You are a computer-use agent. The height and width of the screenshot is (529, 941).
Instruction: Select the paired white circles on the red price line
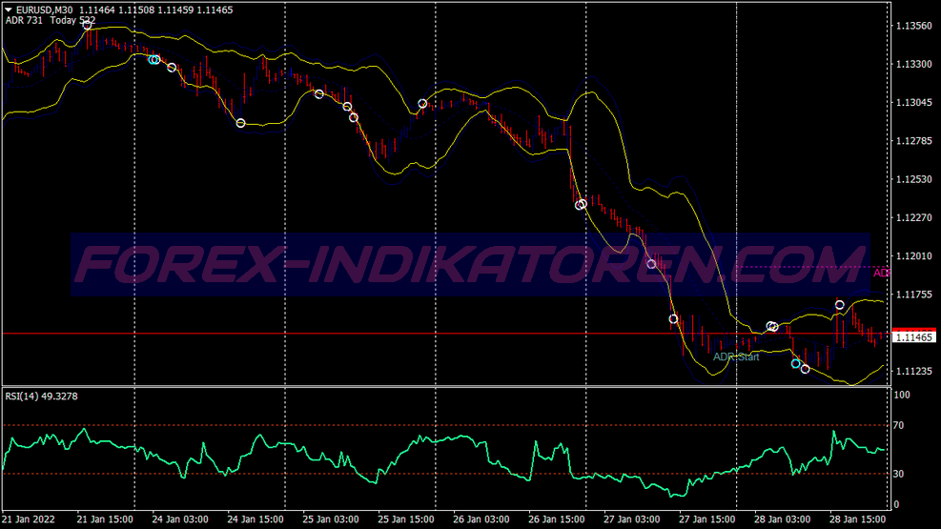tap(772, 327)
